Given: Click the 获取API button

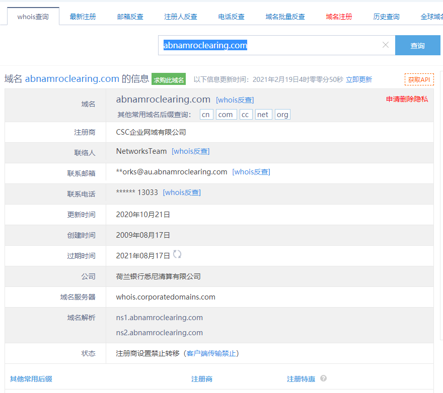Looking at the screenshot, I should tap(419, 79).
